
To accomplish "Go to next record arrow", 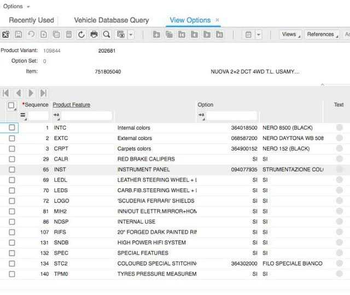I will (31, 93).
